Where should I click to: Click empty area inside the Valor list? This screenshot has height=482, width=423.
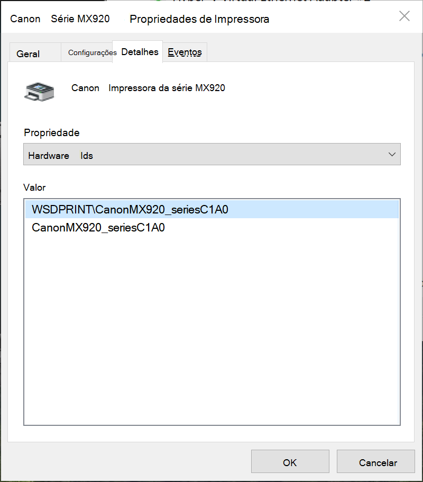212,328
